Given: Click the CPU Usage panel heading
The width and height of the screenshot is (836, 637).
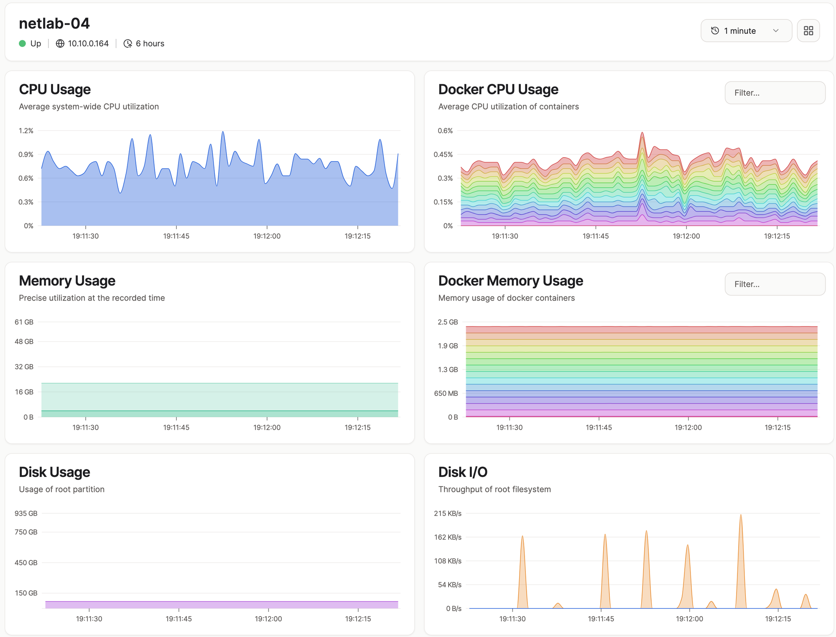Looking at the screenshot, I should [55, 89].
